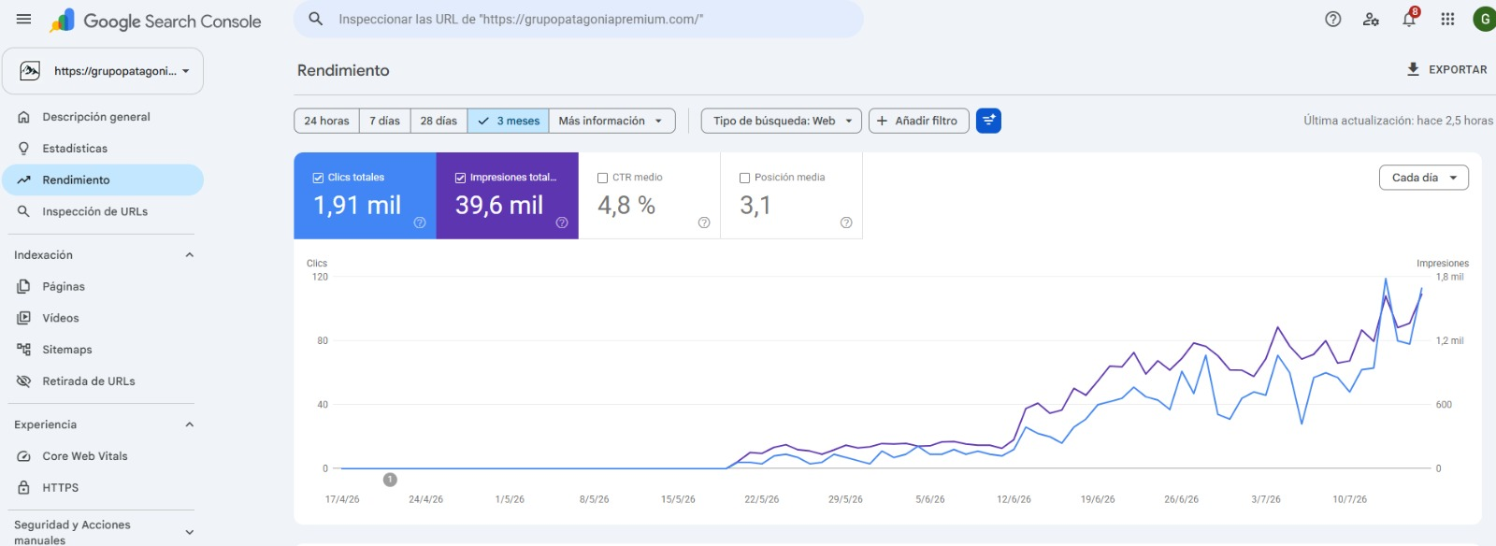Enable the Posición media checkbox
1496x546 pixels.
[745, 178]
